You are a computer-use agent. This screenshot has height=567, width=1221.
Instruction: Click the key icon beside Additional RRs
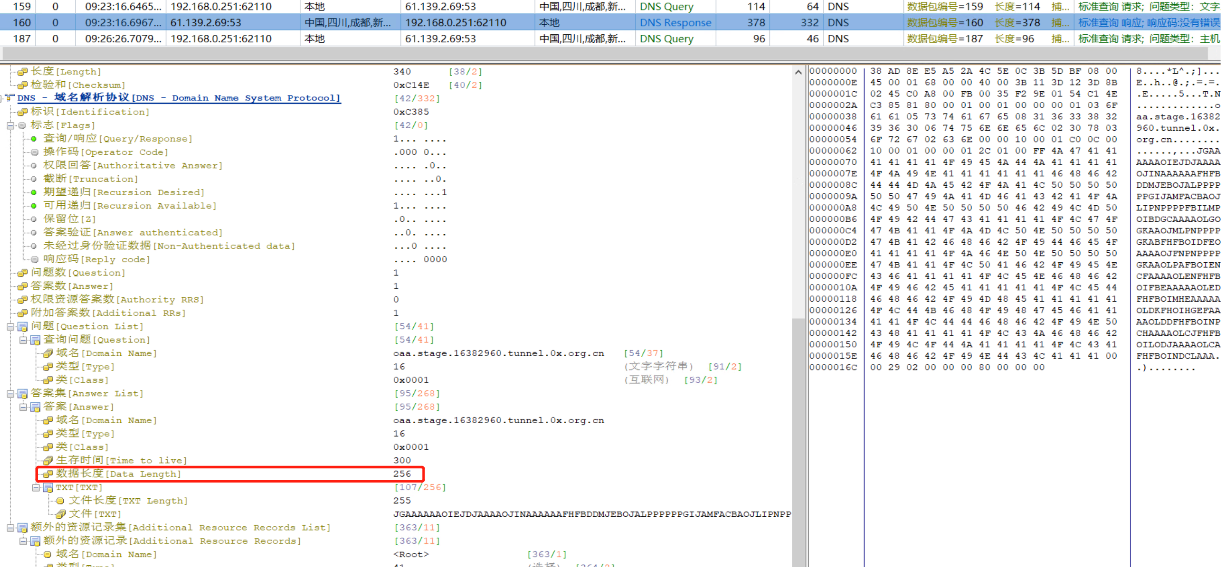pos(22,313)
